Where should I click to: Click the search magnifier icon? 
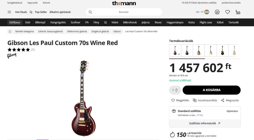coord(90,12)
